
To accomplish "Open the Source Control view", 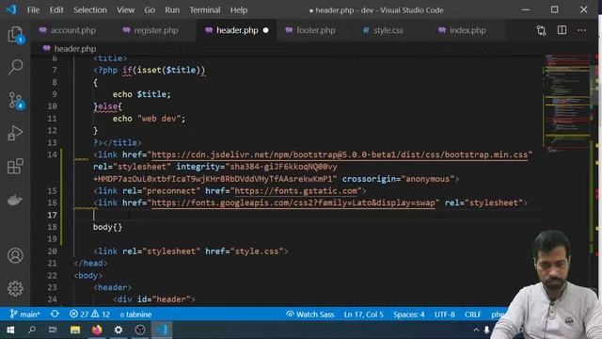I will point(15,101).
